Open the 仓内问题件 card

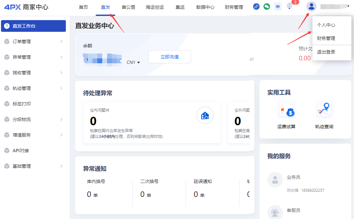pyautogui.click(x=152, y=122)
